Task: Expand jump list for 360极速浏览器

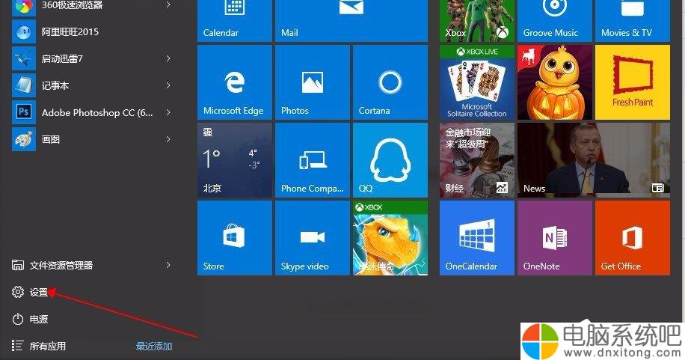Action: point(168,4)
